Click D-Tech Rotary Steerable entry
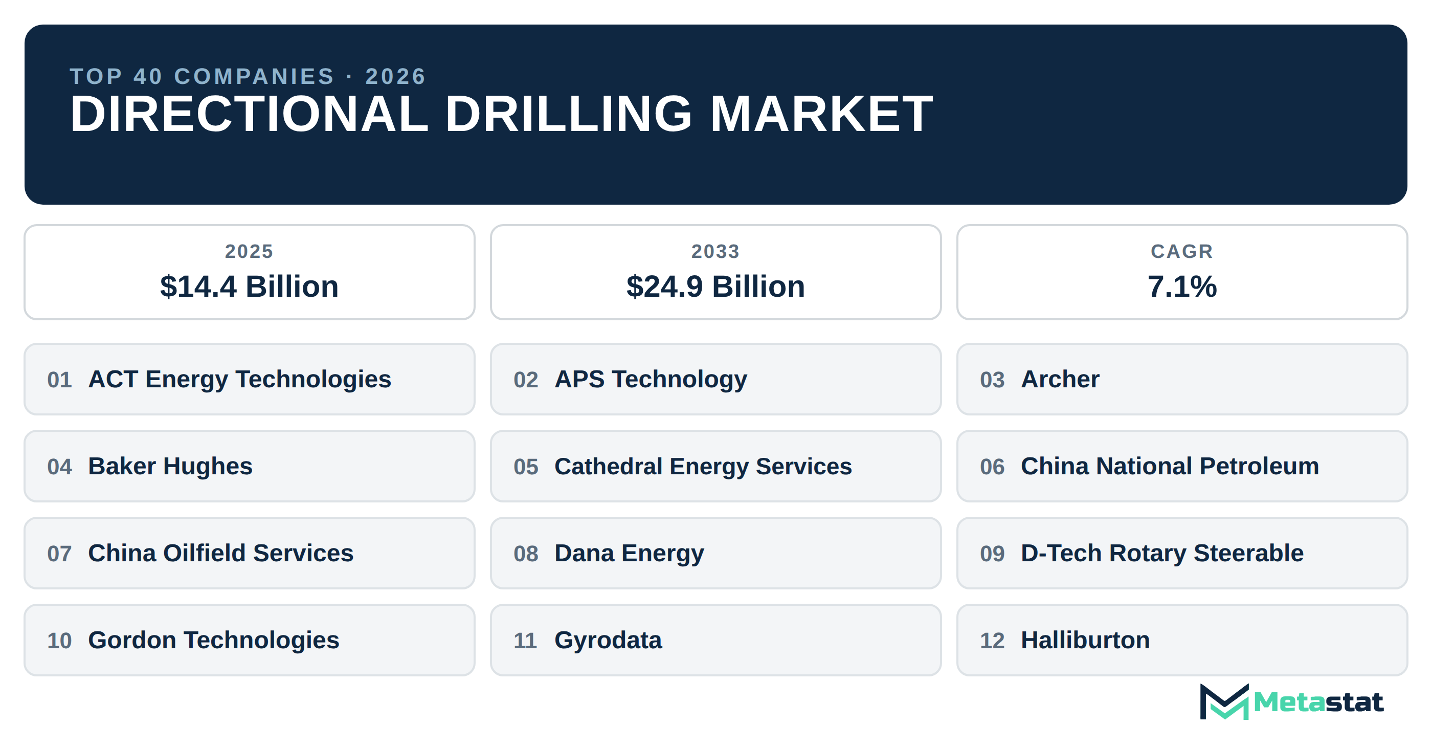This screenshot has width=1432, height=747. tap(1182, 554)
